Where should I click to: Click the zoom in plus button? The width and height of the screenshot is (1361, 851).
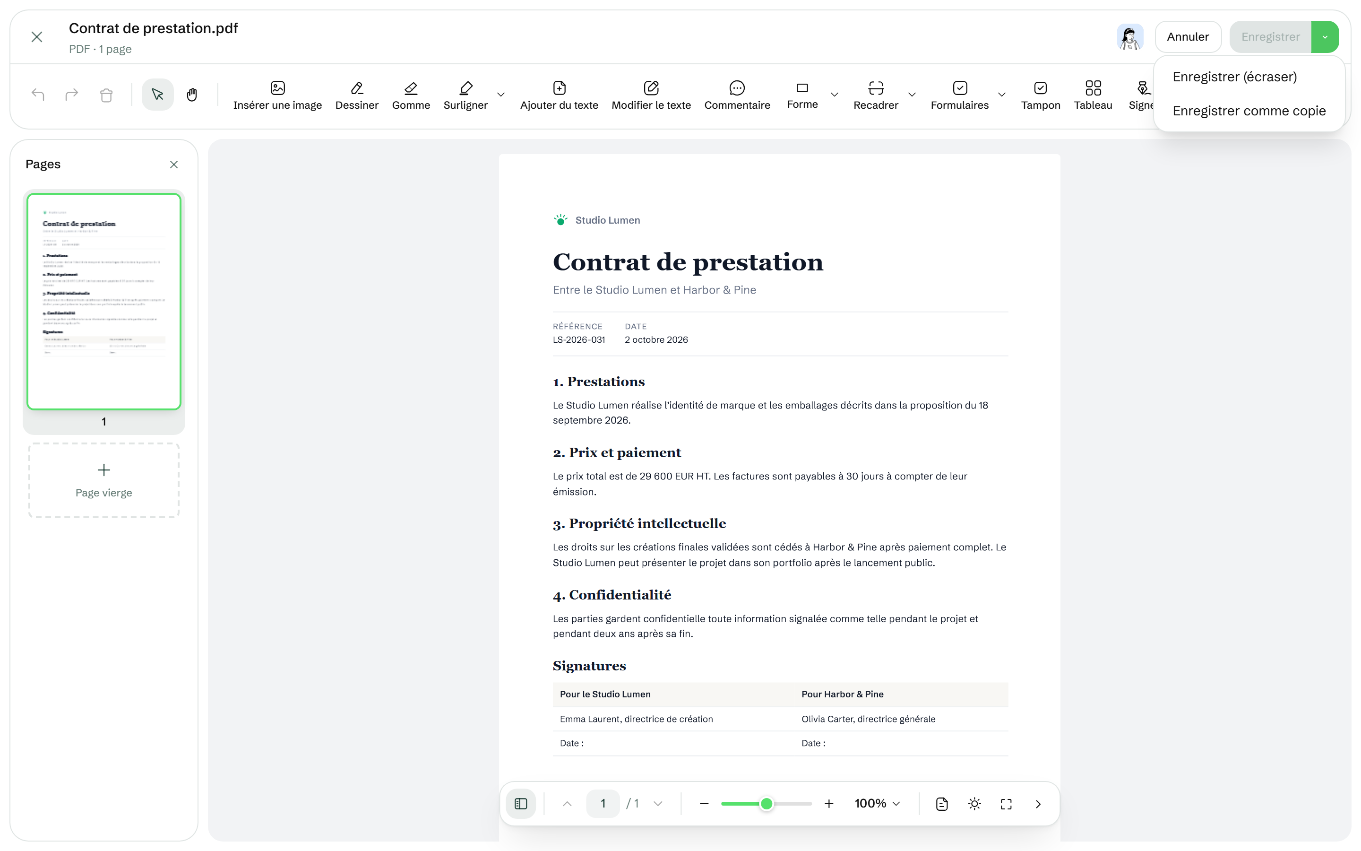pyautogui.click(x=829, y=804)
